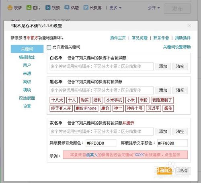This screenshot has height=183, width=201.
Task: Click the 话题 topic icon
Action: (x=67, y=8)
